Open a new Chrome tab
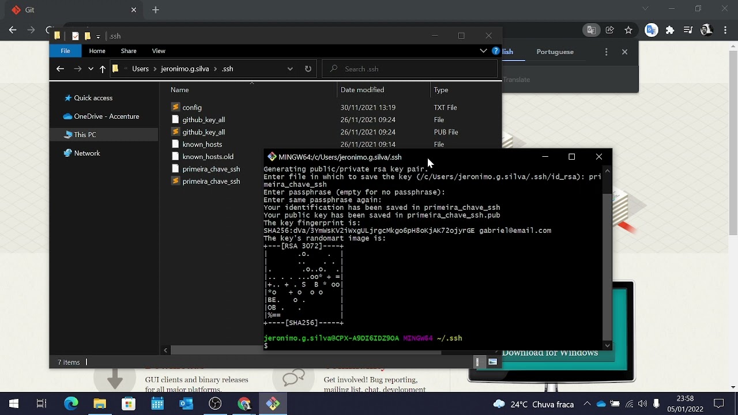The height and width of the screenshot is (415, 738). (156, 10)
